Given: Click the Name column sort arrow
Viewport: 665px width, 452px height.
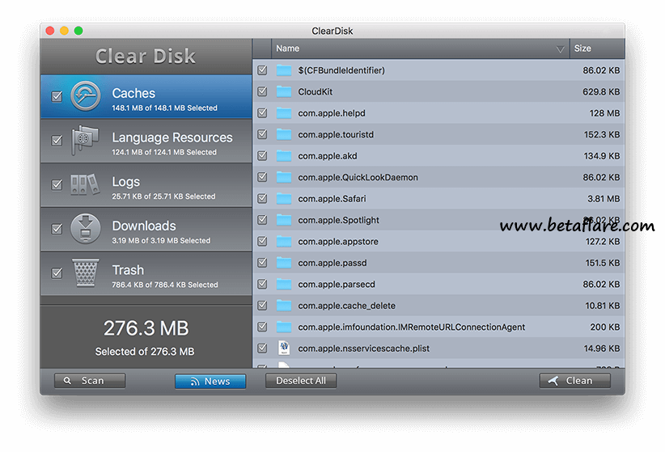Looking at the screenshot, I should point(560,49).
